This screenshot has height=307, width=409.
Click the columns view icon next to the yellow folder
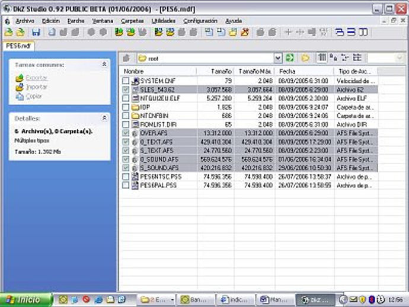322,57
